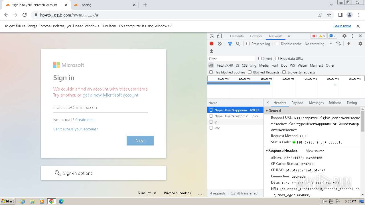Filter requests by WS type
The width and height of the screenshot is (365, 205).
[292, 65]
